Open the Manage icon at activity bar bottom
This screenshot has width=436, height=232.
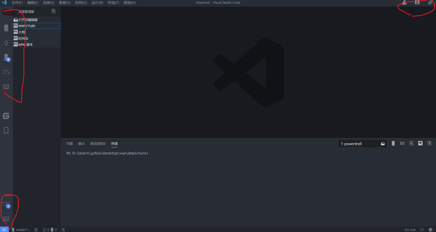[x=6, y=218]
